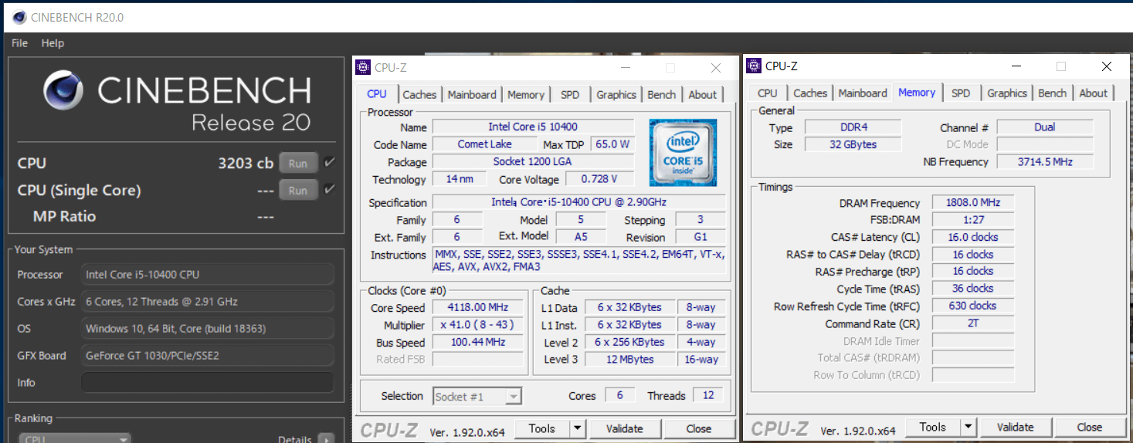Open the File menu in Cinebench
This screenshot has height=443, width=1133.
pyautogui.click(x=19, y=43)
